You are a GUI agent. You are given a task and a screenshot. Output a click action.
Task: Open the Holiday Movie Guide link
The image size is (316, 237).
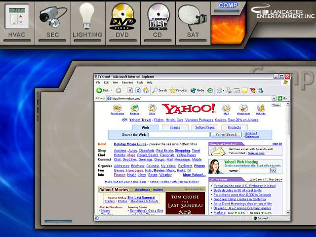pos(130,144)
